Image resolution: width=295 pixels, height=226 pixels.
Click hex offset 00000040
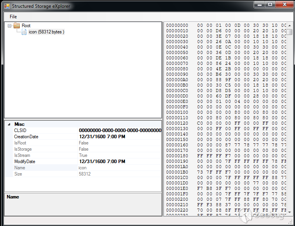[177, 47]
